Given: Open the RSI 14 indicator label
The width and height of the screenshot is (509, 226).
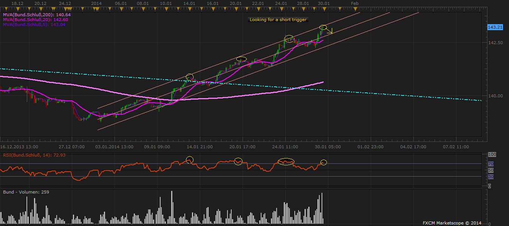Looking at the screenshot, I should click(x=26, y=155).
